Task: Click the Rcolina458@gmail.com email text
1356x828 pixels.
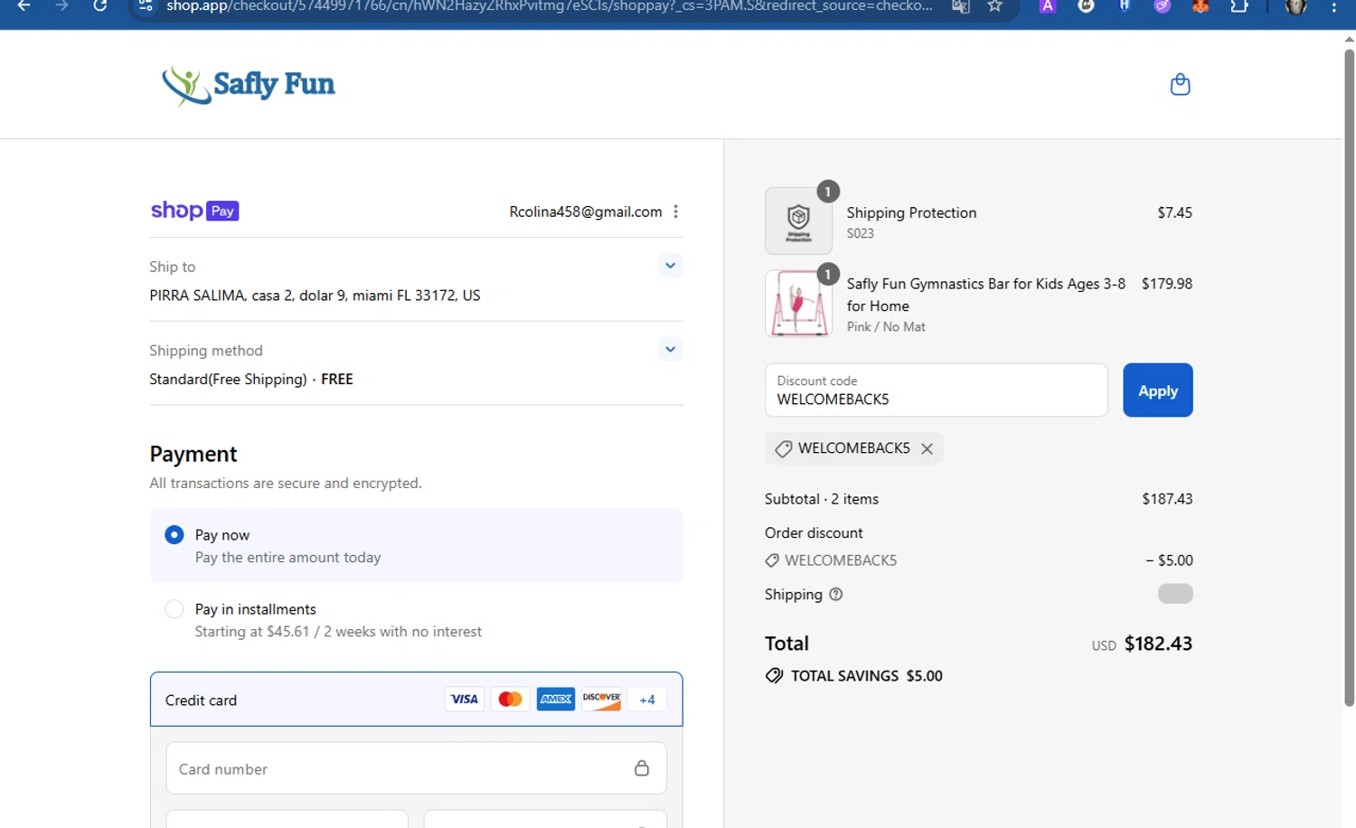Action: click(586, 212)
